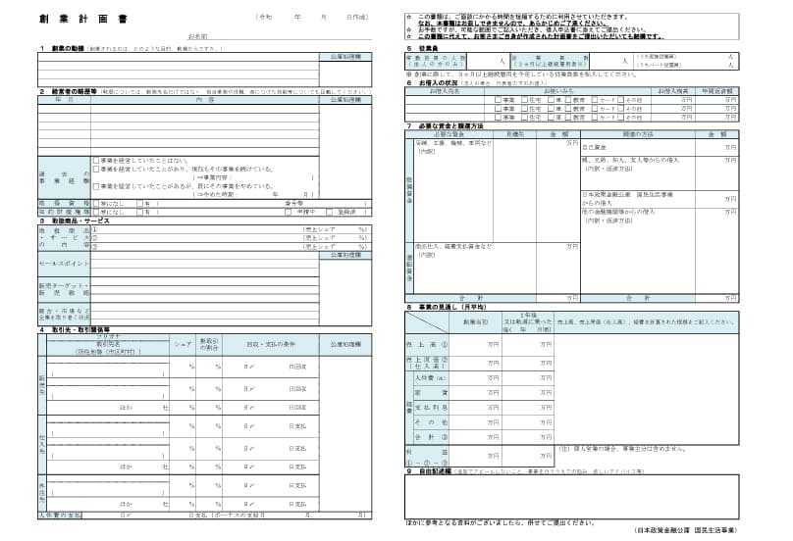The height and width of the screenshot is (541, 793).
Task: Tick '事業' checkbox in first loan row
Action: (500, 100)
